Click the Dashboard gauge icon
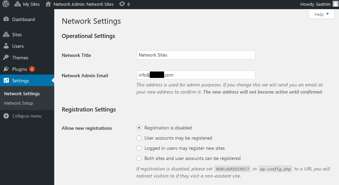339x185 pixels. 6,19
